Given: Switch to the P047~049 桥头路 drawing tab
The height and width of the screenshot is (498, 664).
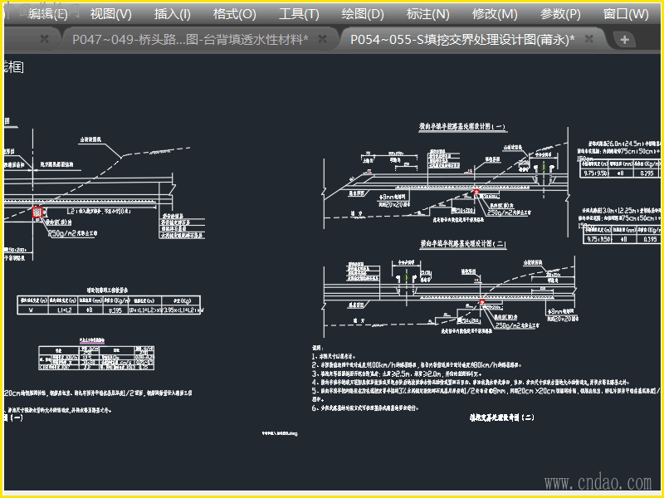Looking at the screenshot, I should [190, 39].
